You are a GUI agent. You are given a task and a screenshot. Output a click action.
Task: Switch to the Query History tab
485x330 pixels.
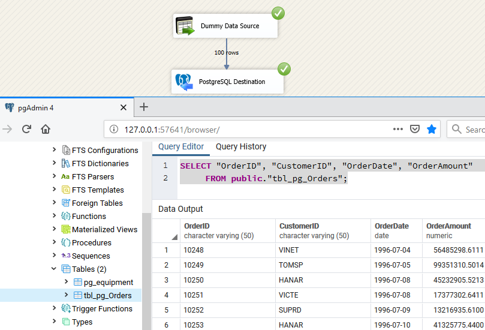tap(241, 146)
